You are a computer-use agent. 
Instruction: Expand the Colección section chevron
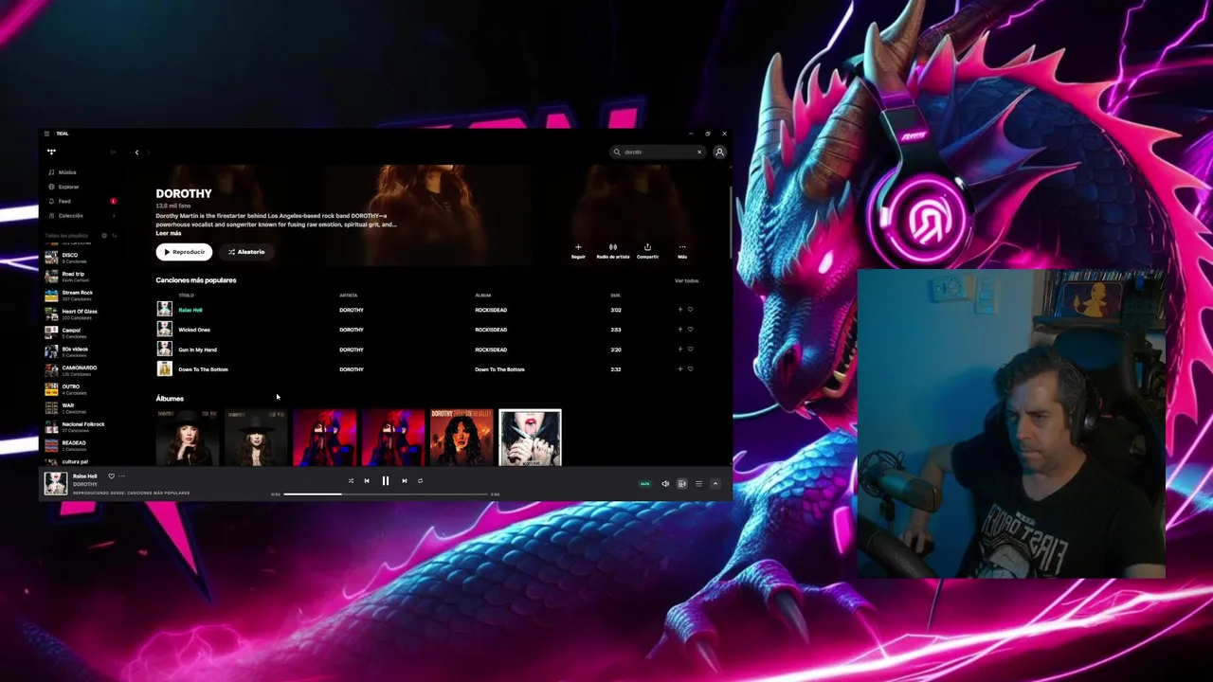click(114, 215)
